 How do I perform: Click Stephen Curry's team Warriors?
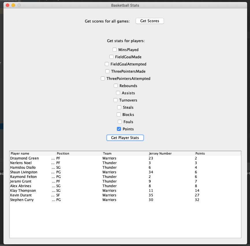pos(109,200)
